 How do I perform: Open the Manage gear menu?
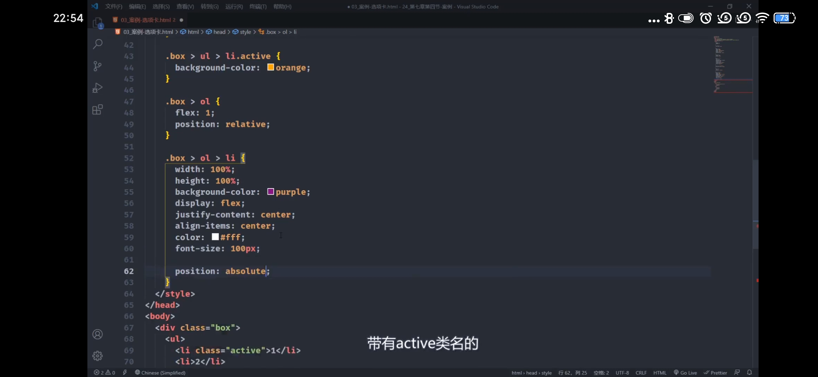click(x=98, y=356)
